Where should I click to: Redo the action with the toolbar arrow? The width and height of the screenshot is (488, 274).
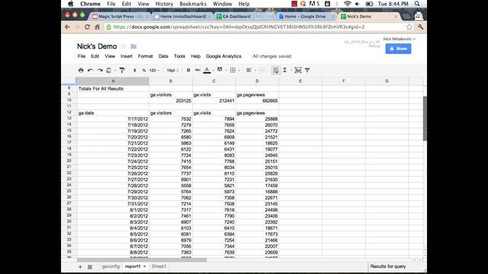click(100, 70)
